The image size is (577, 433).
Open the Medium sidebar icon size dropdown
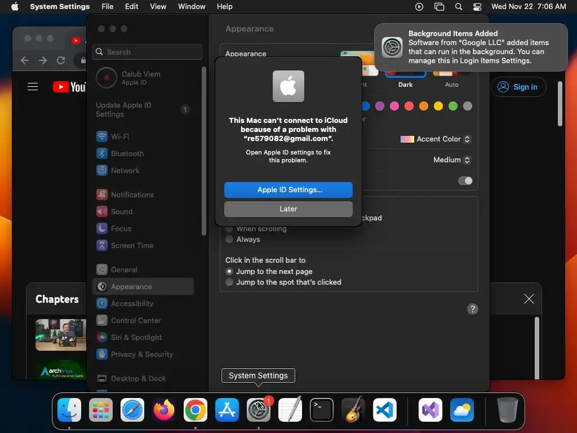451,160
